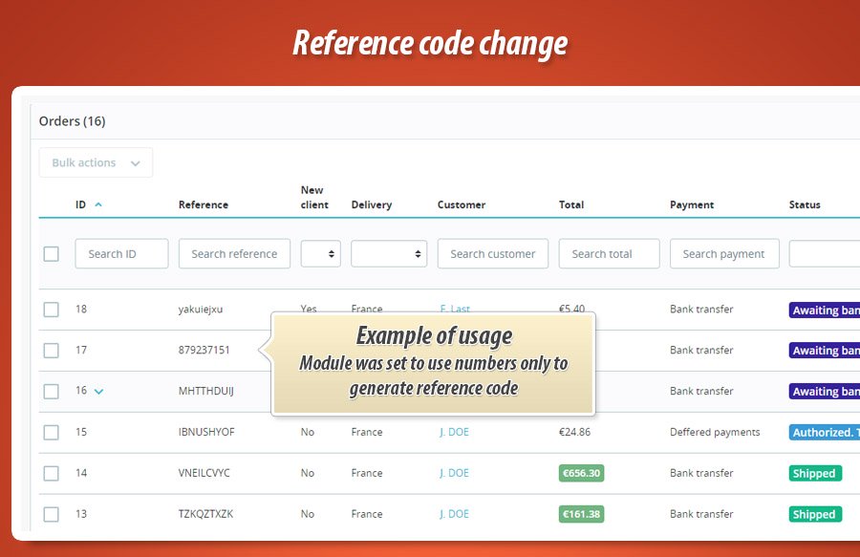The width and height of the screenshot is (860, 557).
Task: Select the checkbox on order 15
Action: click(x=51, y=432)
